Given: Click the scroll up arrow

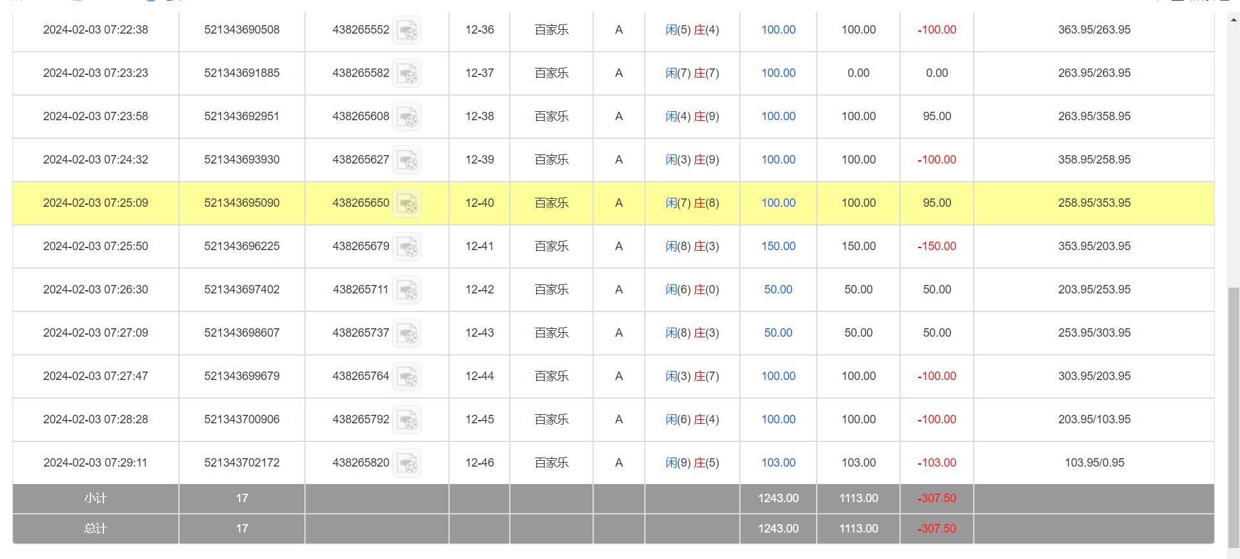Looking at the screenshot, I should pyautogui.click(x=1234, y=19).
